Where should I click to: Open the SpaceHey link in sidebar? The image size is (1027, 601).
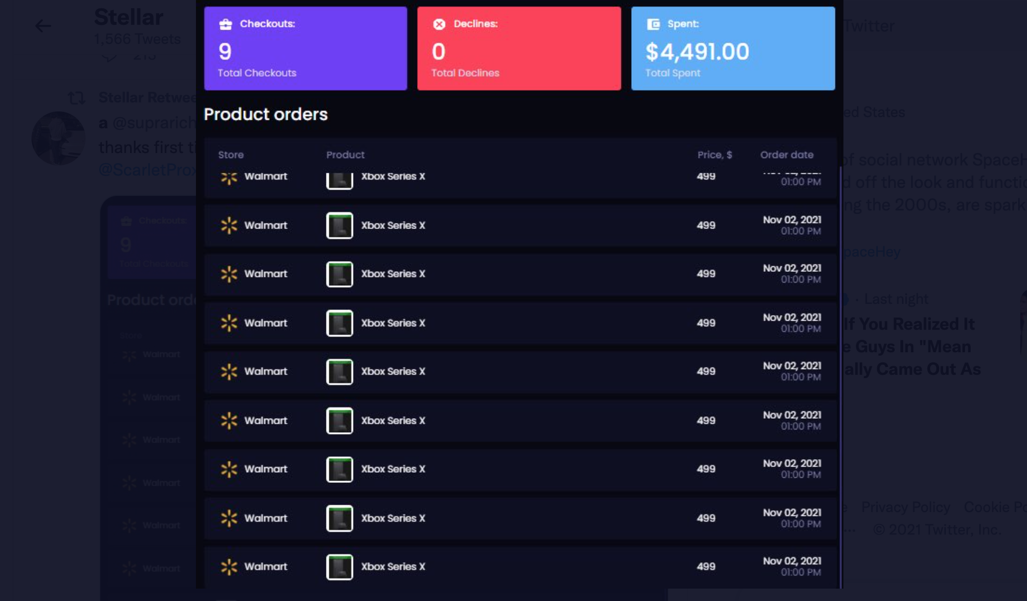tap(872, 252)
